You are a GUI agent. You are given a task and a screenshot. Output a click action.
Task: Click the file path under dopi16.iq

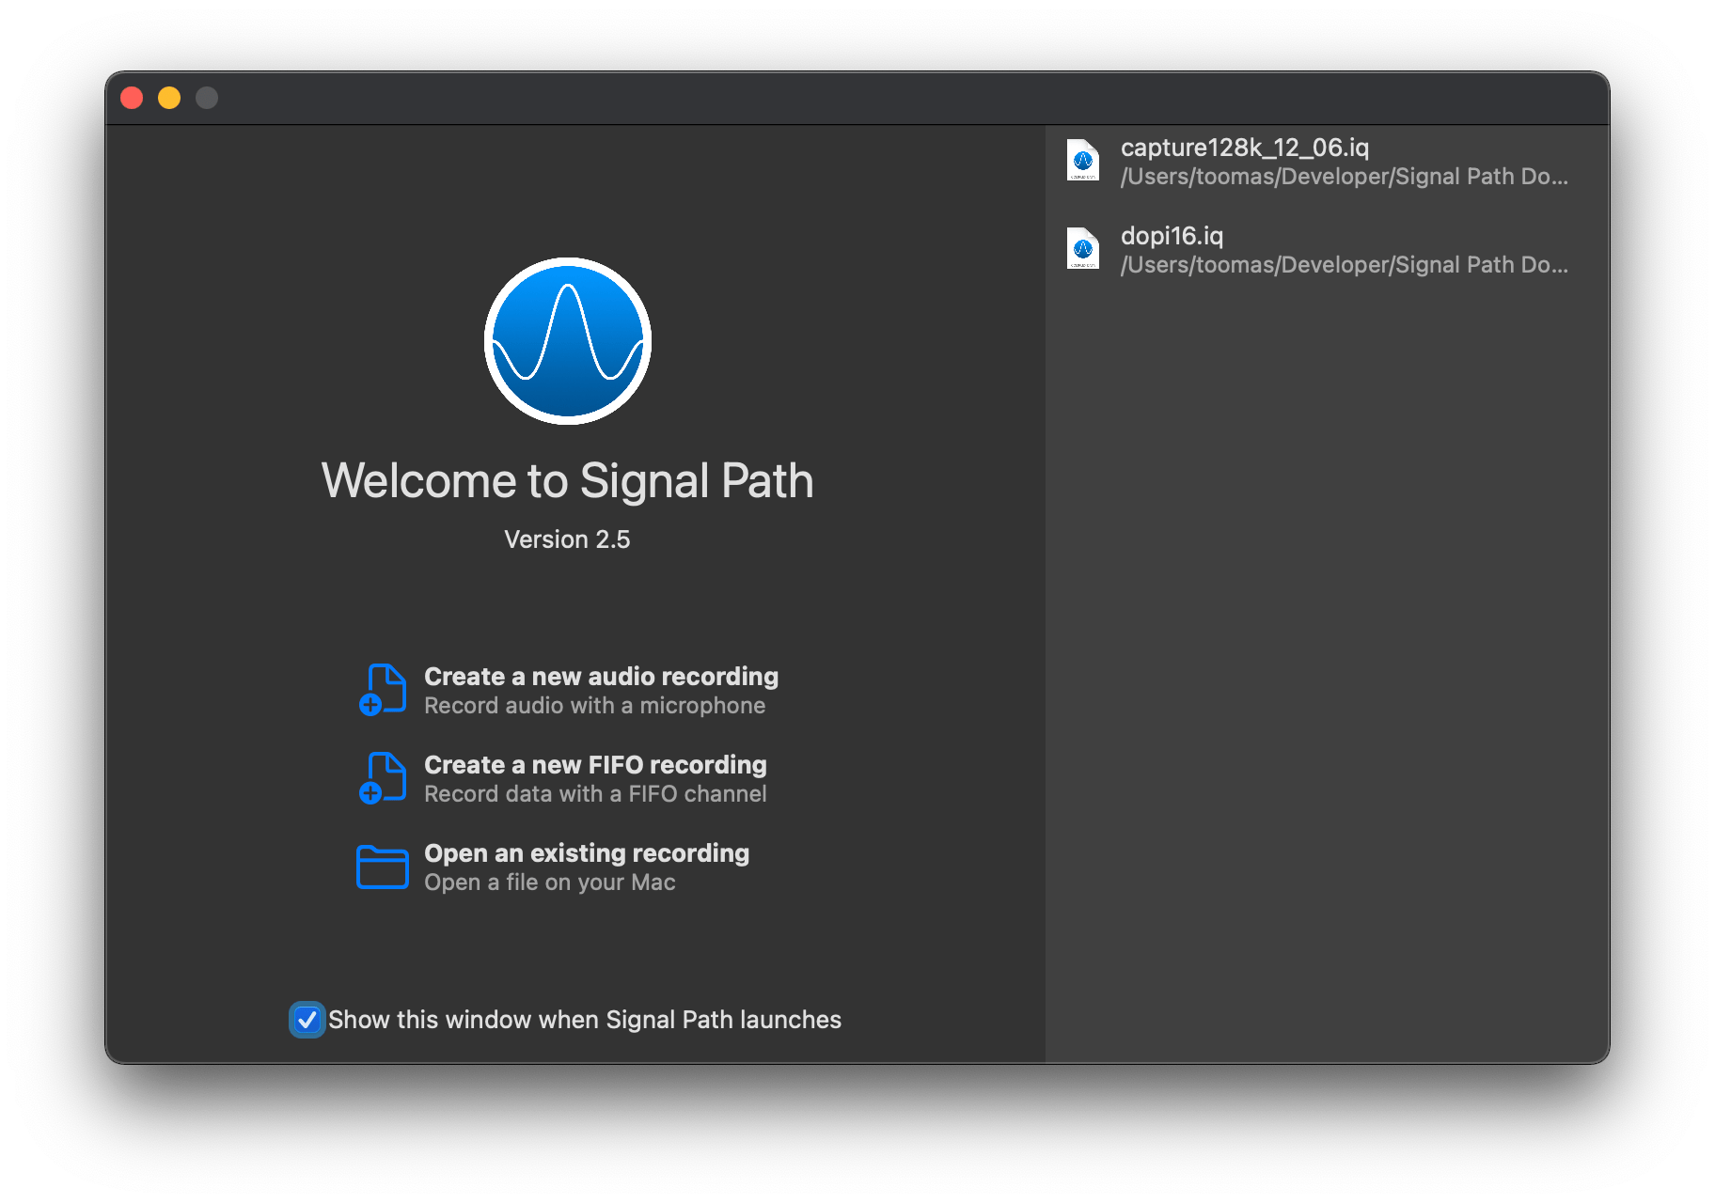coord(1344,265)
